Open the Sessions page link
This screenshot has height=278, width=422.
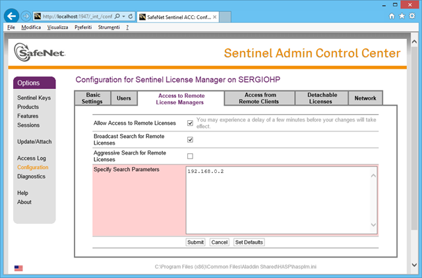coord(28,125)
